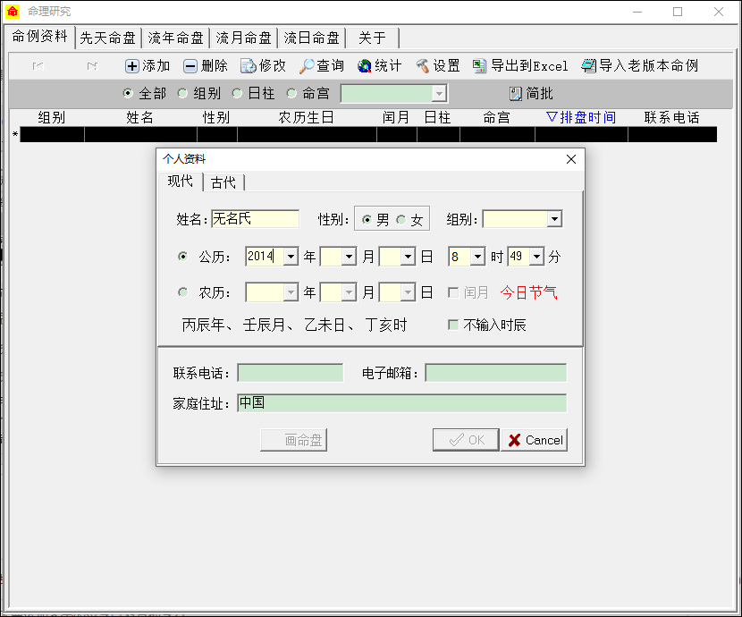742x617 pixels.
Task: Click the 家庭住址 input field
Action: [401, 403]
